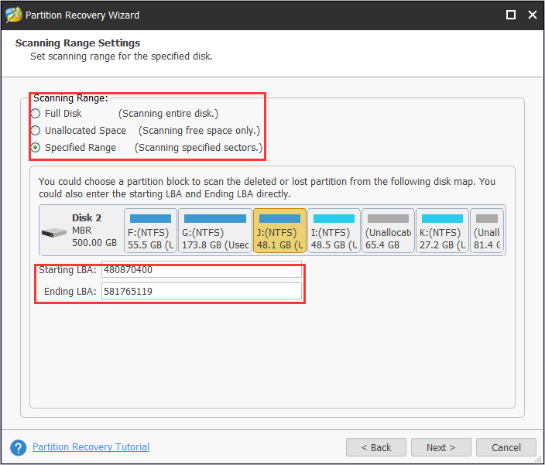Select the 65.4 GB Unallocated block
Screen dimensions: 545x465
point(388,231)
